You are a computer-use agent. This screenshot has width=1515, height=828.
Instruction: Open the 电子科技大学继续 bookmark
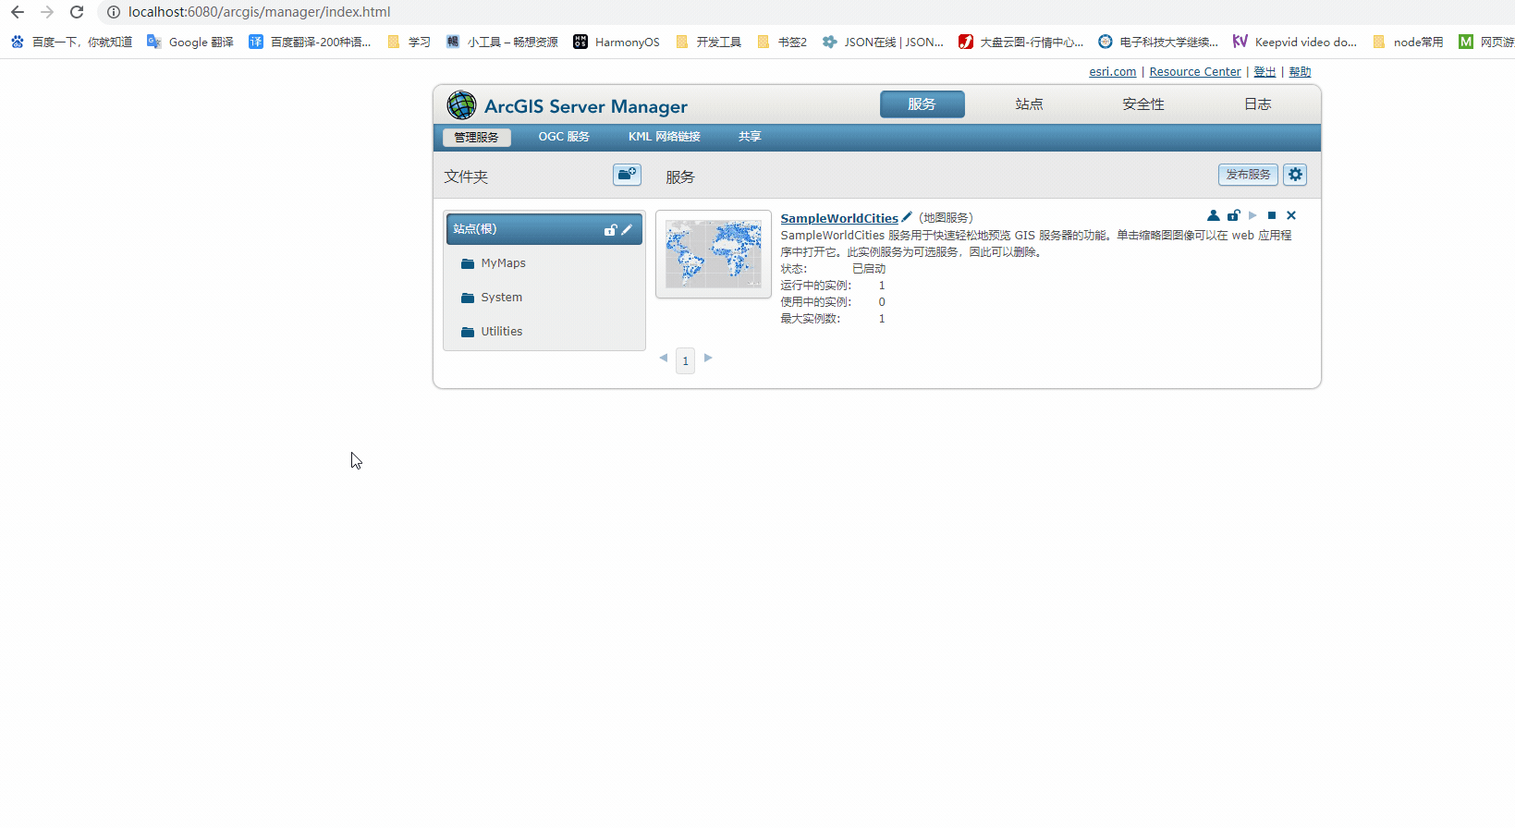[1158, 42]
